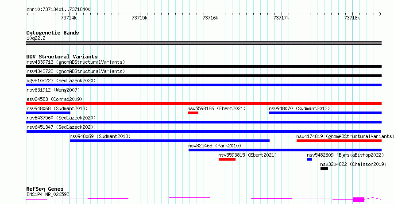This screenshot has height=204, width=394.
Task: Open the esv24583 (Conrad2009) label
Action: [x=54, y=99]
